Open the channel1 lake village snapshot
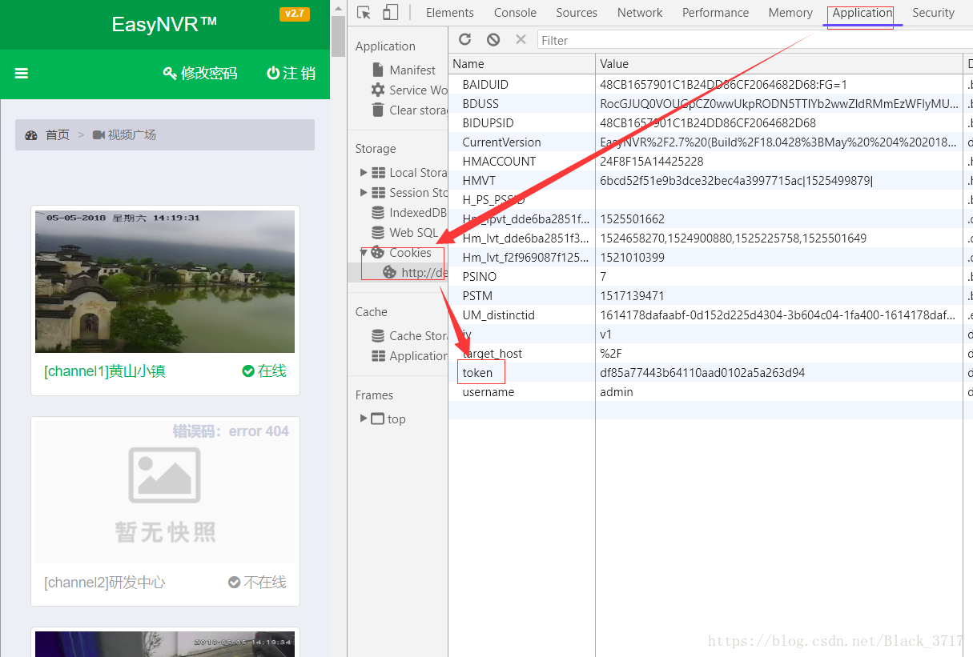The image size is (973, 657). 165,281
